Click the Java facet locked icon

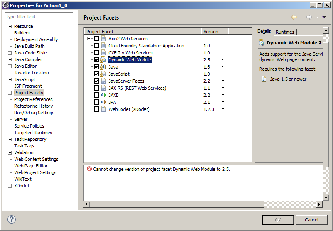[x=103, y=67]
